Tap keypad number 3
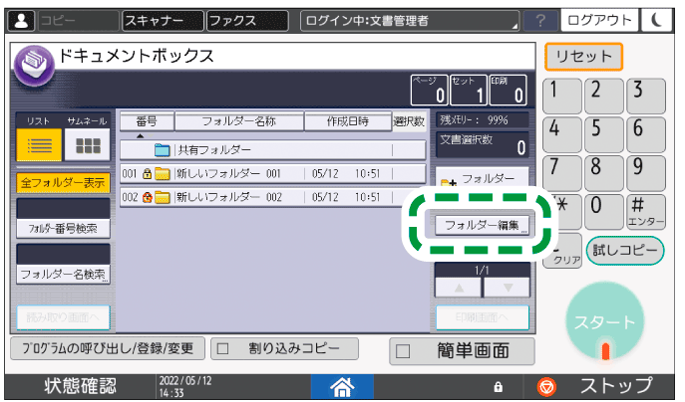The width and height of the screenshot is (685, 402). point(646,96)
